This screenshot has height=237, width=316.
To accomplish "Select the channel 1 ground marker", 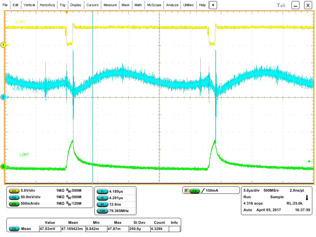I will tap(3, 45).
